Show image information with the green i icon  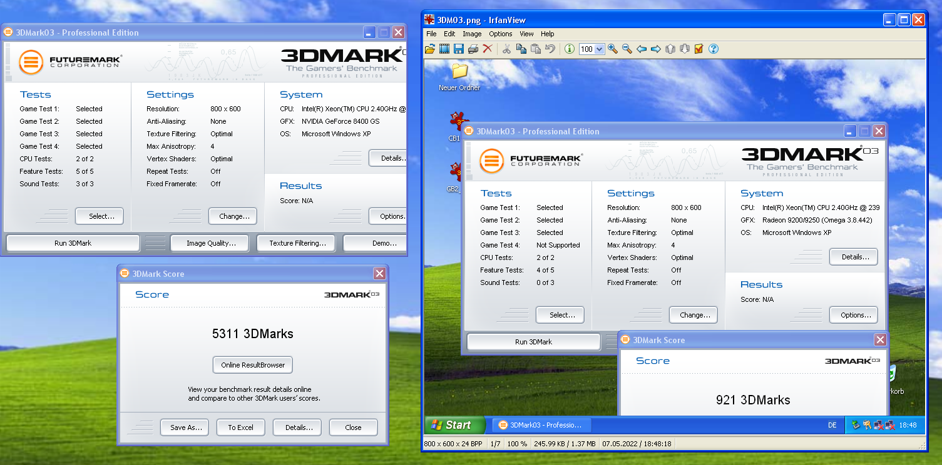pos(570,49)
